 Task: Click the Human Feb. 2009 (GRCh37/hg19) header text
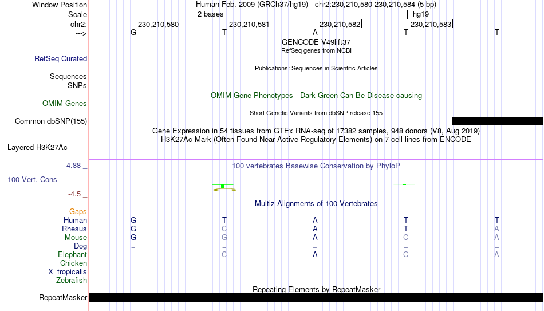252,5
